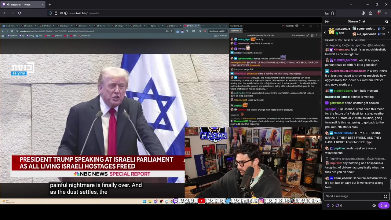
Task: View site security lock info
Action: pos(56,13)
